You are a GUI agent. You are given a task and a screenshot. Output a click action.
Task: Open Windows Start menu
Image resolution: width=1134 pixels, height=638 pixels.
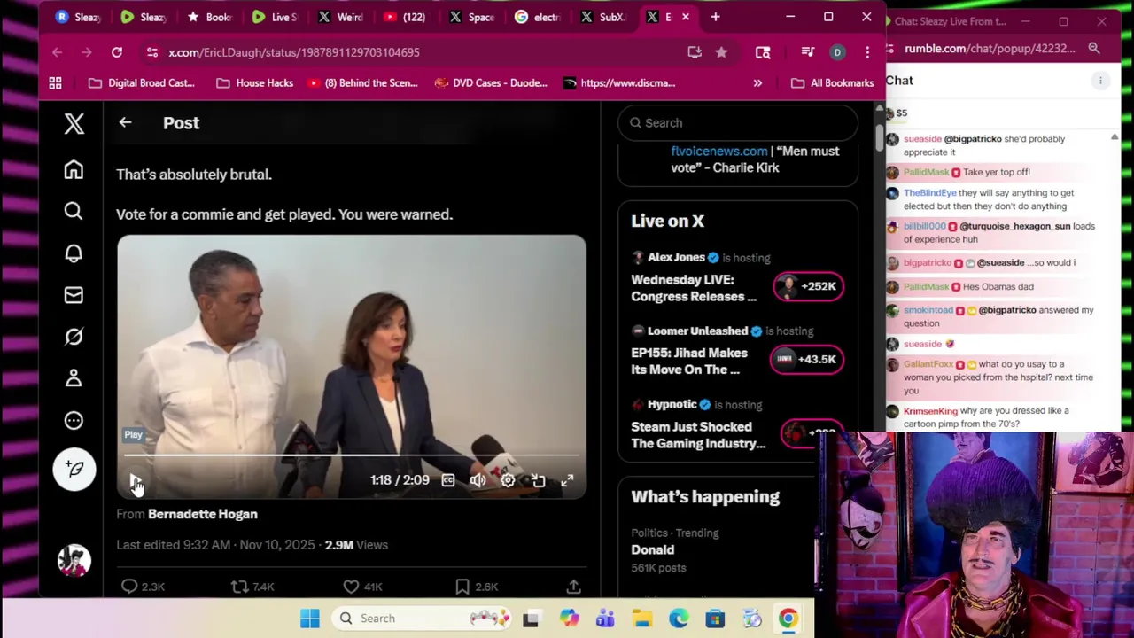click(x=309, y=619)
